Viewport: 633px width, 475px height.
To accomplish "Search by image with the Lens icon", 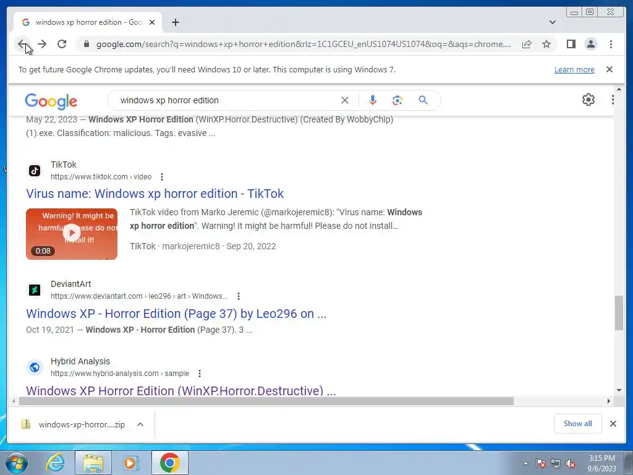I will (397, 100).
